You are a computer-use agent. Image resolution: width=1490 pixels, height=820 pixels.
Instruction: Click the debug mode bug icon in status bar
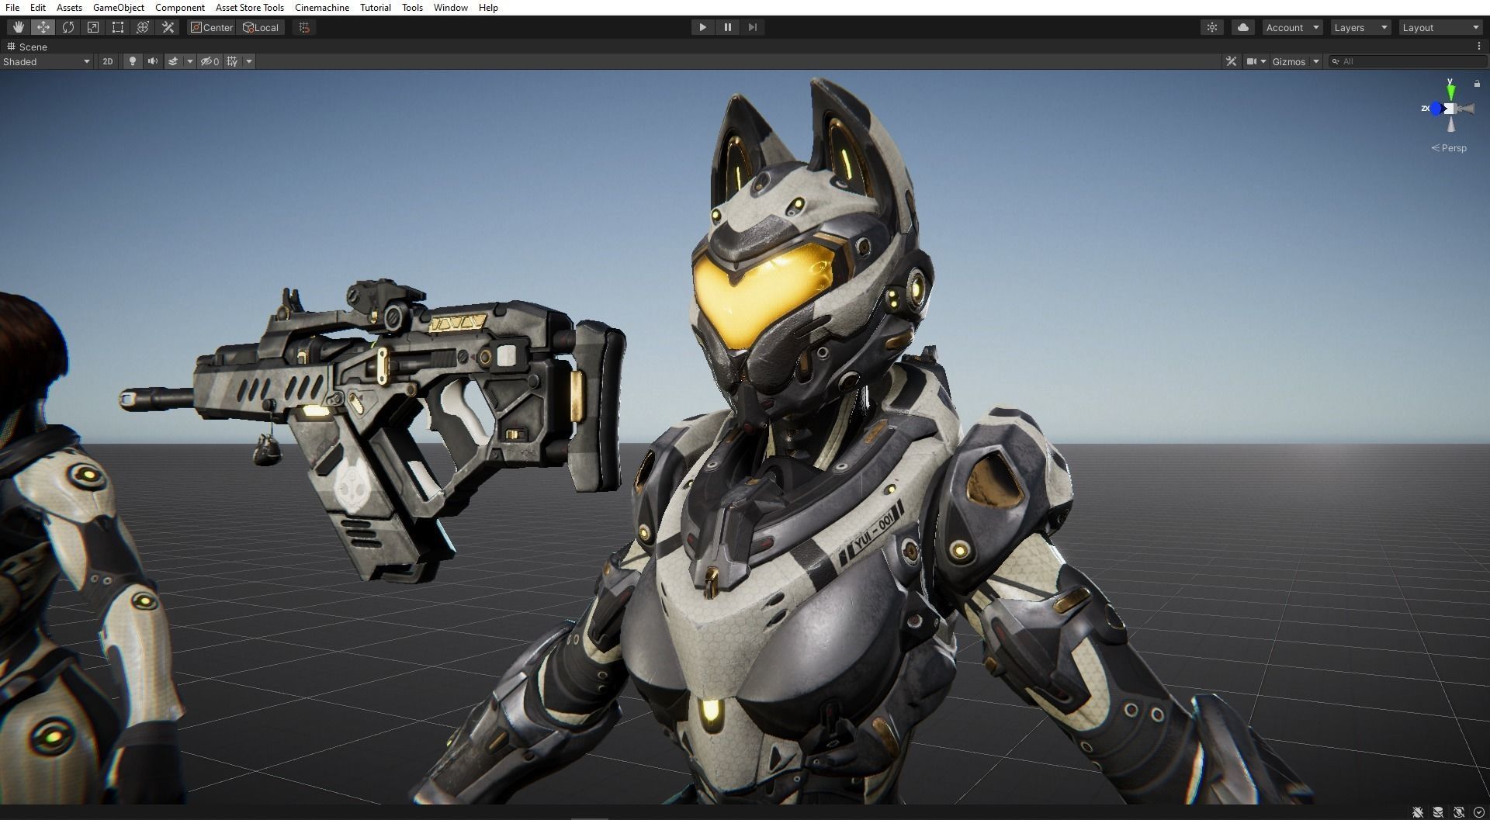(x=1418, y=812)
